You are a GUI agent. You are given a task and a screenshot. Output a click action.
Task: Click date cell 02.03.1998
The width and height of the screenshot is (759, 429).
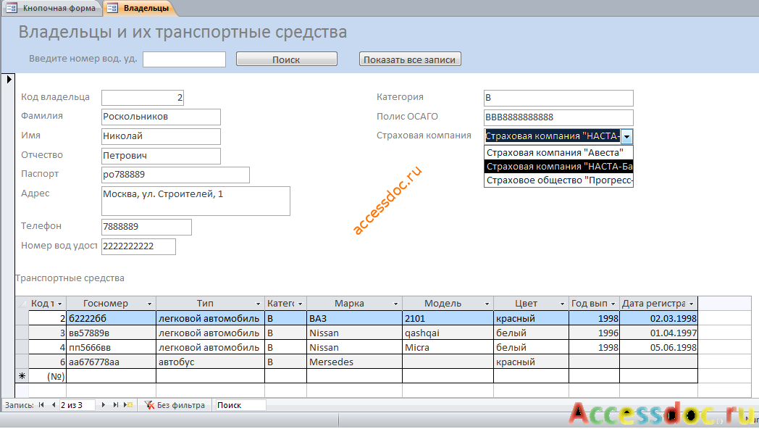click(658, 318)
